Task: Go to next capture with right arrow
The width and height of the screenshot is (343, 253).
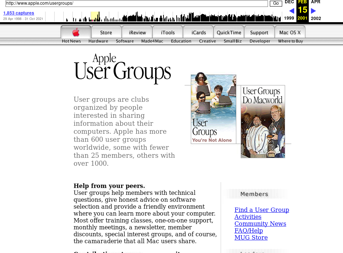Action: pyautogui.click(x=313, y=11)
